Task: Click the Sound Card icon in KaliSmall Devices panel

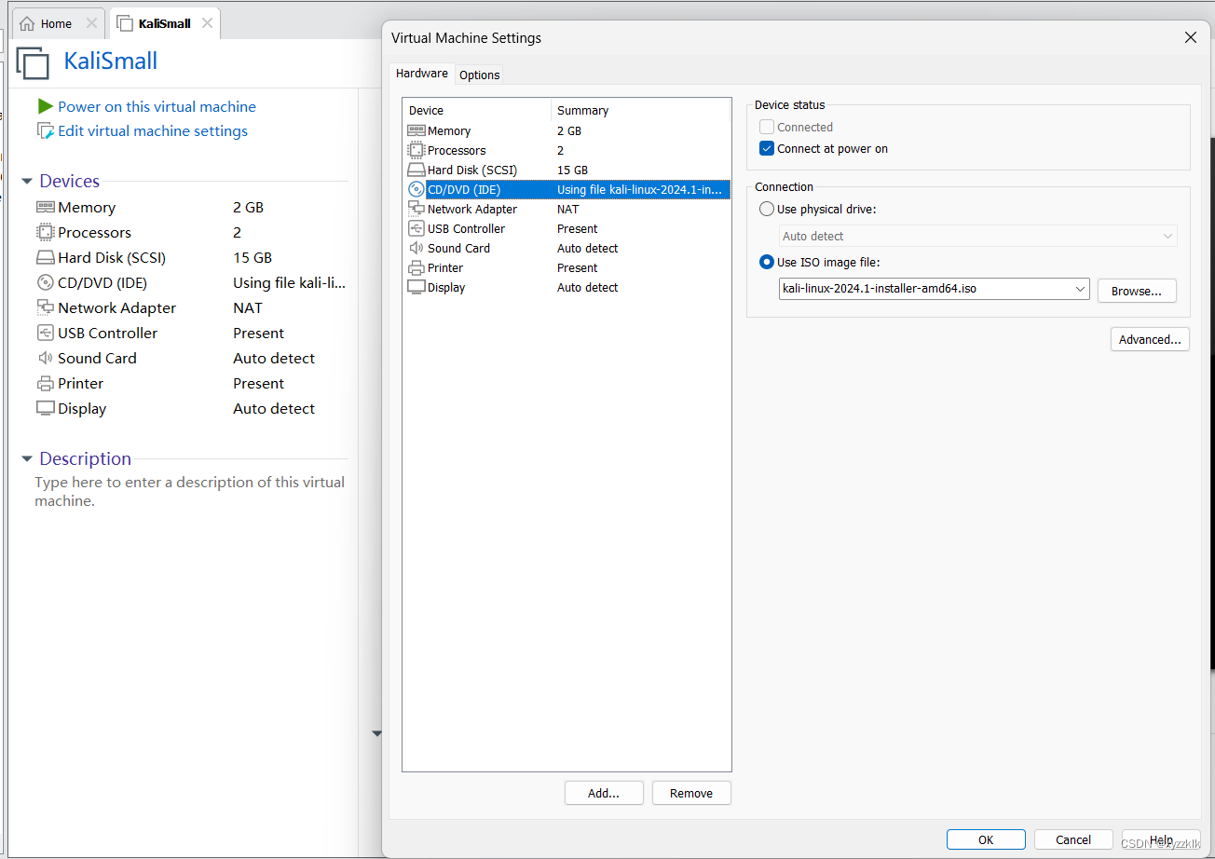Action: click(x=45, y=359)
